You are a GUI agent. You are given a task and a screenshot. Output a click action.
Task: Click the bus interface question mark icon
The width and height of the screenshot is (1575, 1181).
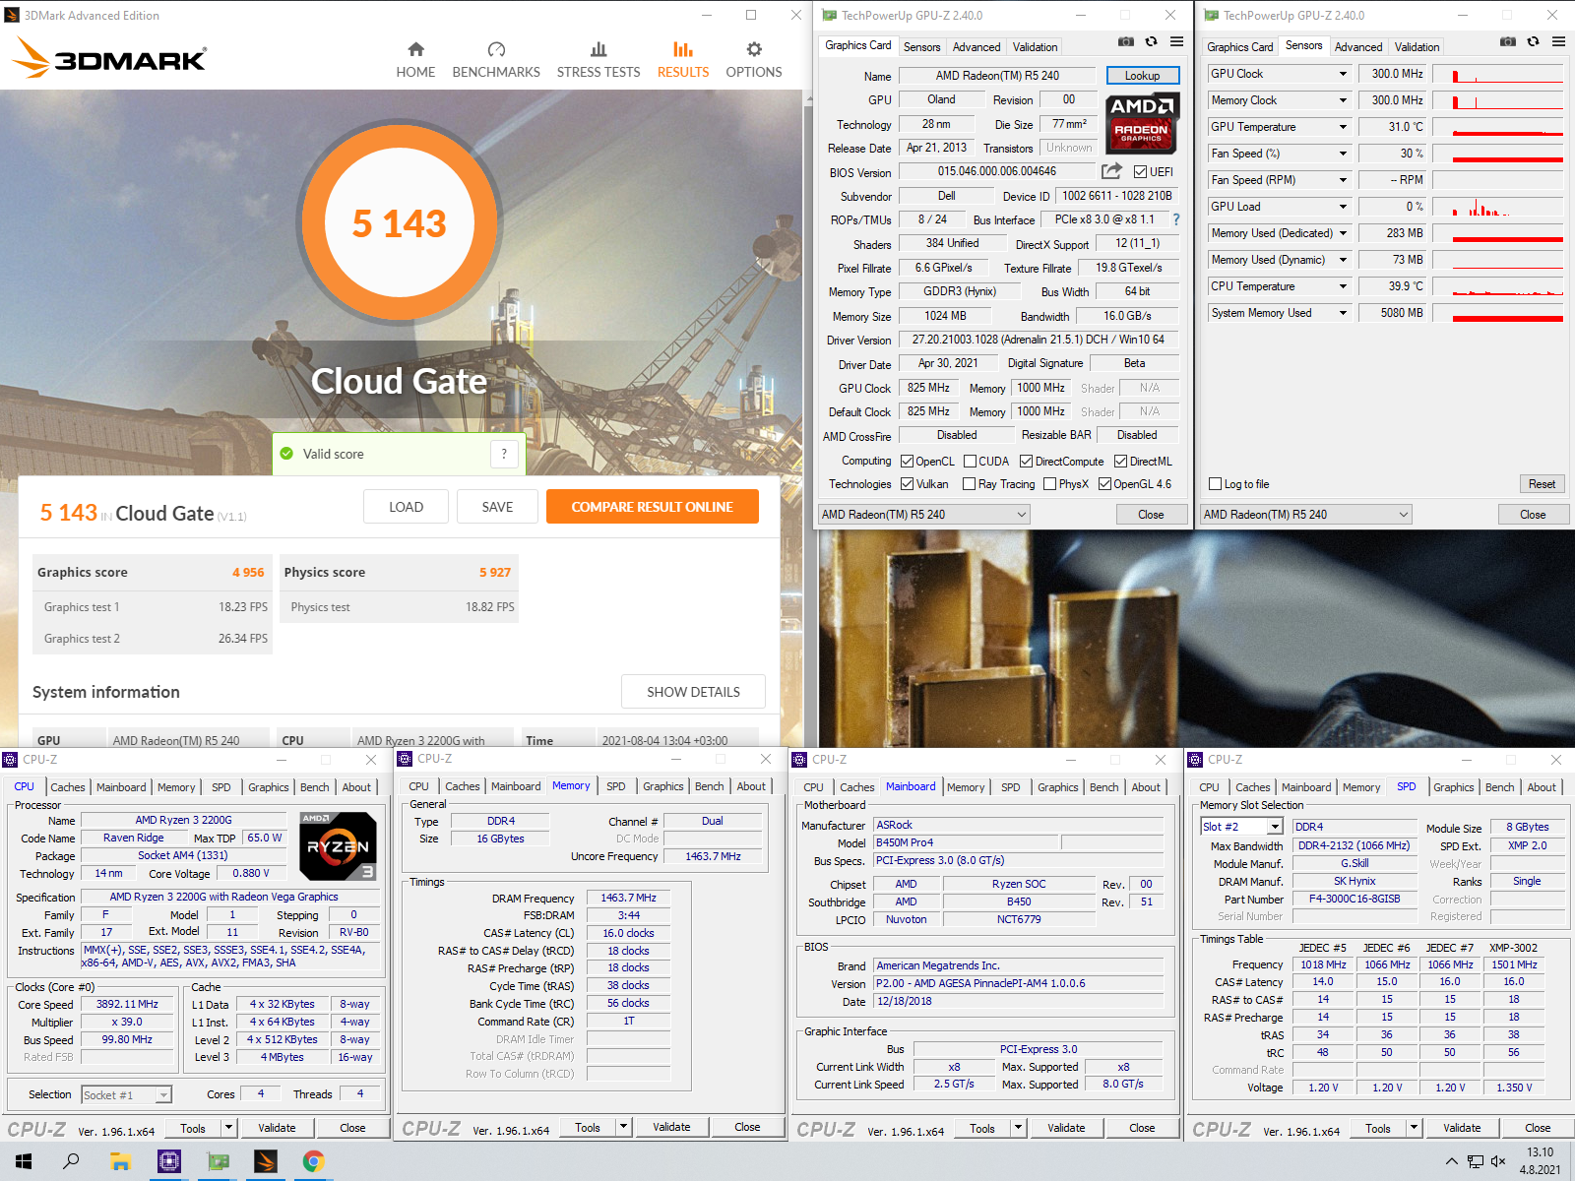(1175, 219)
